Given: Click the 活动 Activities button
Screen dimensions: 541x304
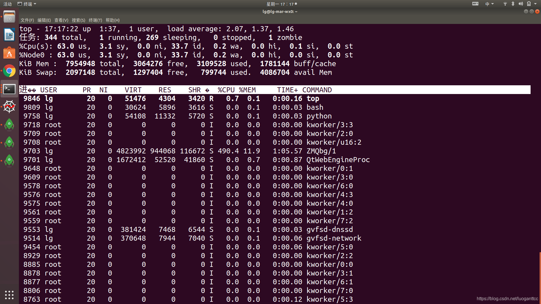Looking at the screenshot, I should (8, 4).
